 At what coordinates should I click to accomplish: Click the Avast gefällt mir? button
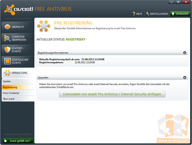coord(18,141)
